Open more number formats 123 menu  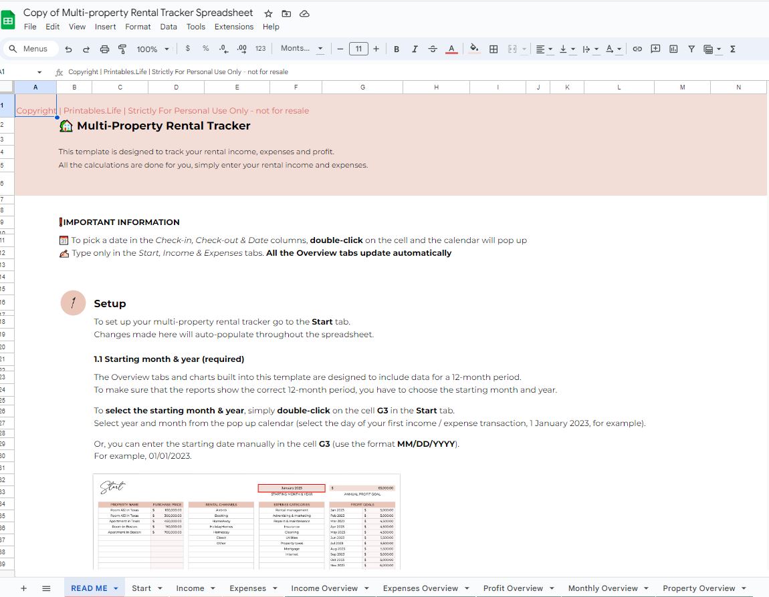coord(260,49)
